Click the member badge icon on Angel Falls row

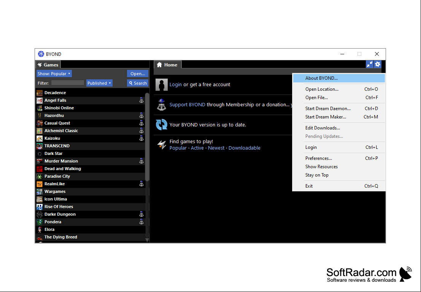pos(141,101)
